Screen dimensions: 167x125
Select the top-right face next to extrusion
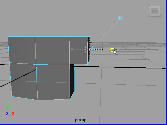[x=78, y=50]
